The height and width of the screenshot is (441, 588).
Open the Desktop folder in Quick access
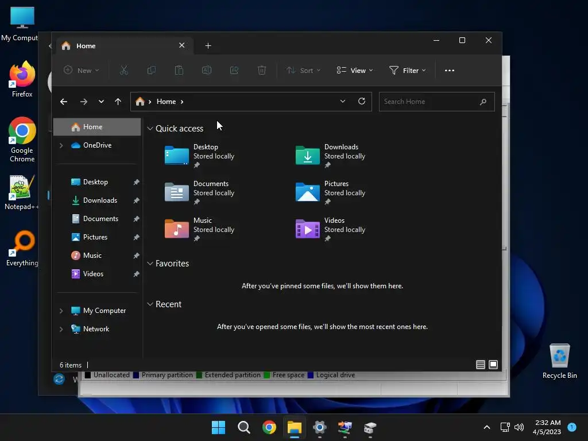[199, 156]
